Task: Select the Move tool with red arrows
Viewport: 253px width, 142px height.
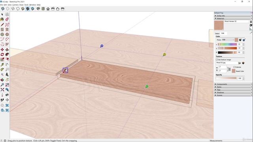Action: (2, 49)
